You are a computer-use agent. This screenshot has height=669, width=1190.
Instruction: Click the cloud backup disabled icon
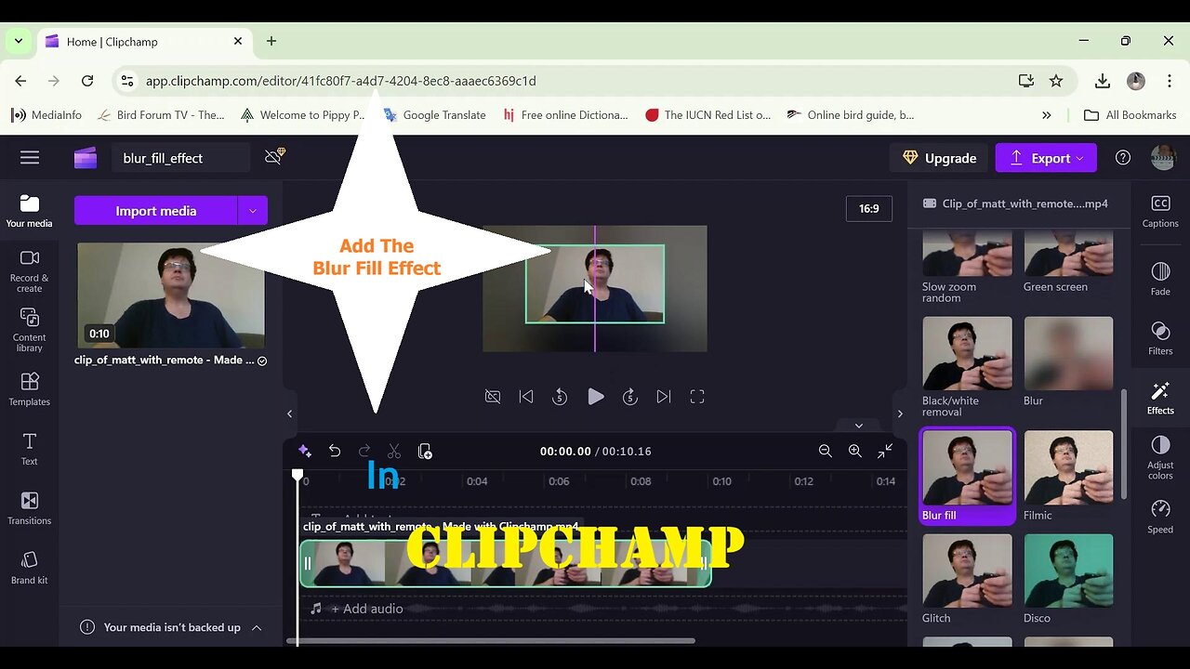(x=274, y=157)
